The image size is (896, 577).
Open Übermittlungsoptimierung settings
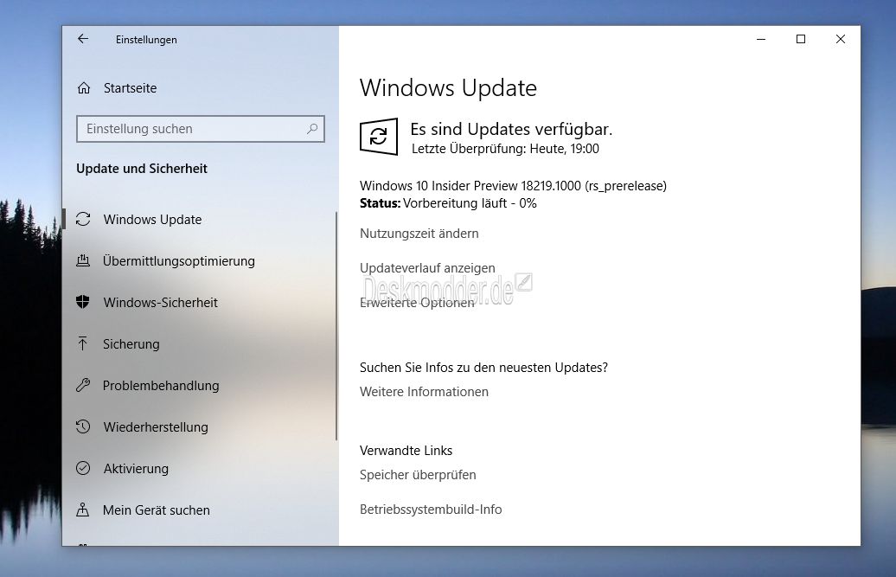click(179, 261)
